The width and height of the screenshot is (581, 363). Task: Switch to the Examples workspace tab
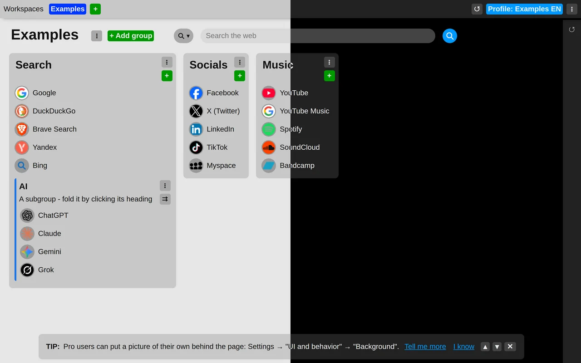pyautogui.click(x=68, y=9)
